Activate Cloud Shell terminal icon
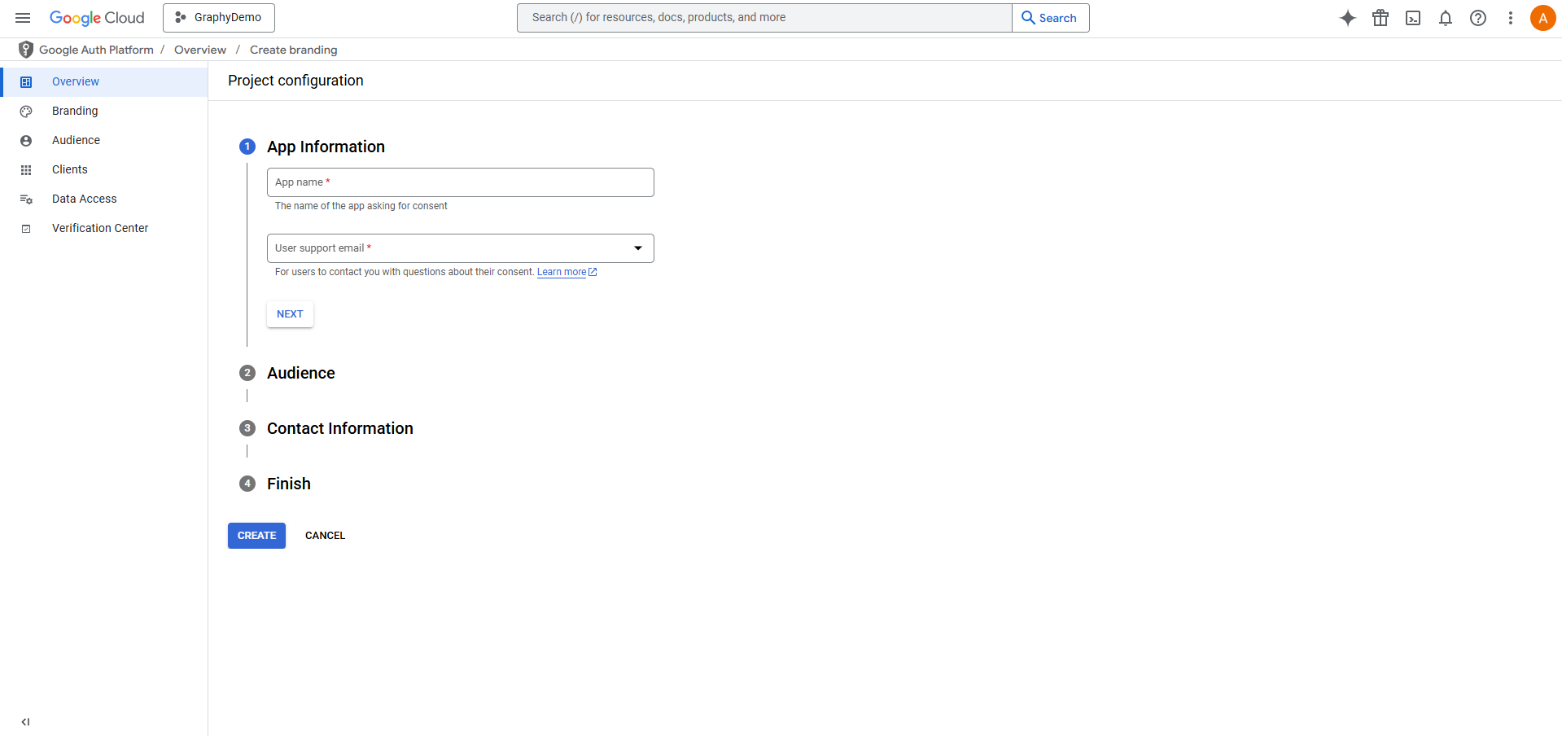The width and height of the screenshot is (1562, 736). pos(1413,18)
